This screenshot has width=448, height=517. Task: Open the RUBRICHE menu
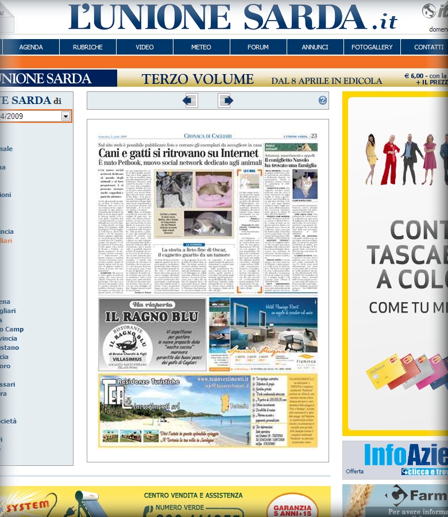88,47
